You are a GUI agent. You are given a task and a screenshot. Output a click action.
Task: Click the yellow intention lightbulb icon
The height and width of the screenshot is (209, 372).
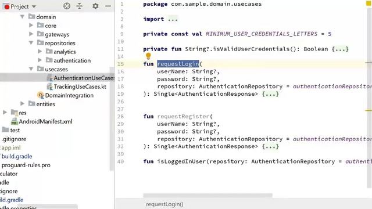(x=148, y=56)
